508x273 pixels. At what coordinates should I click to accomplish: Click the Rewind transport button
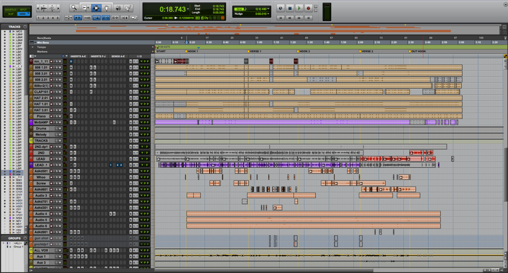point(290,18)
